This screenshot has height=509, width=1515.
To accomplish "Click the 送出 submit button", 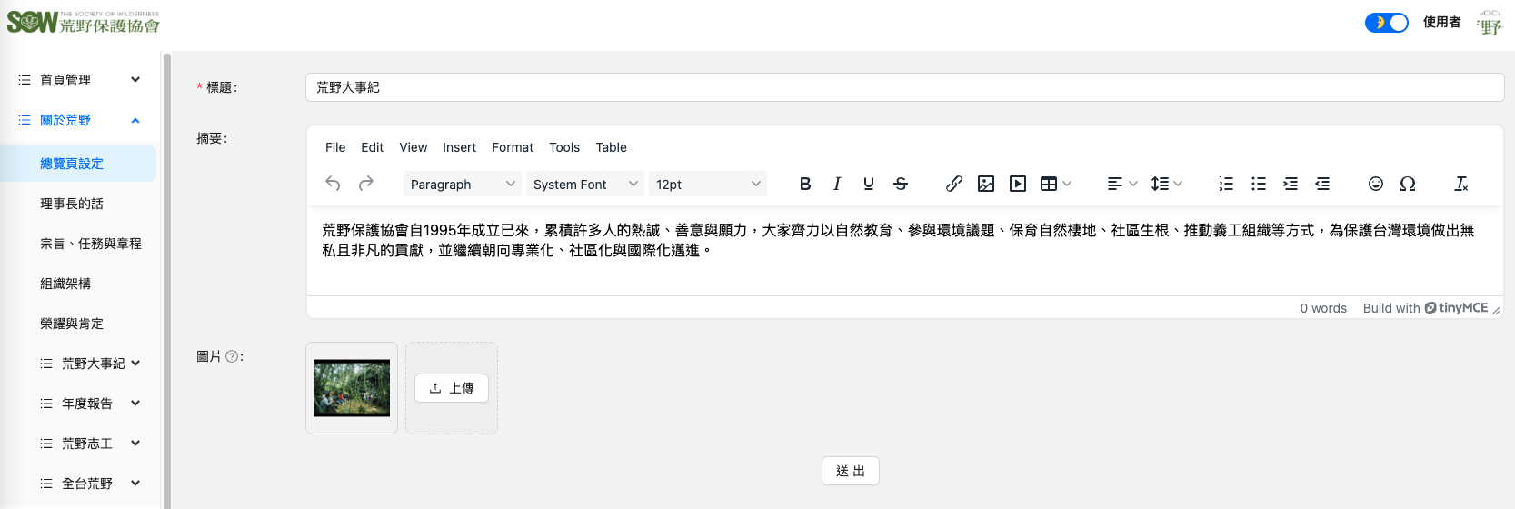I will (851, 471).
